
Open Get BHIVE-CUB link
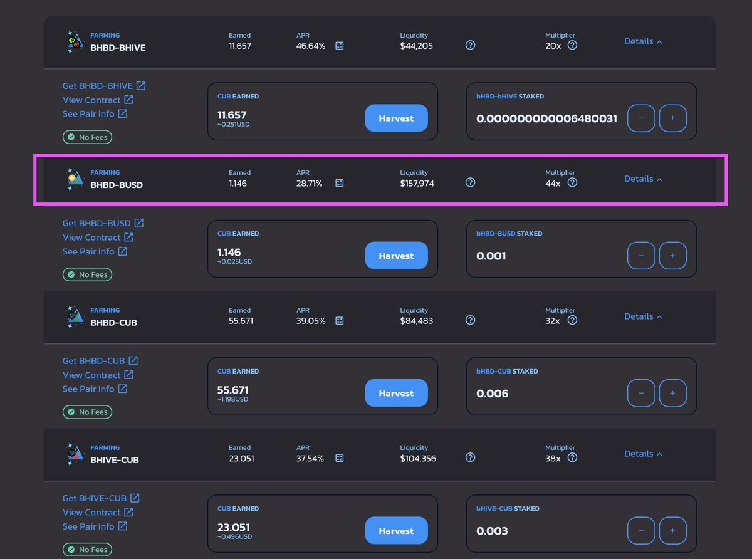(x=101, y=498)
